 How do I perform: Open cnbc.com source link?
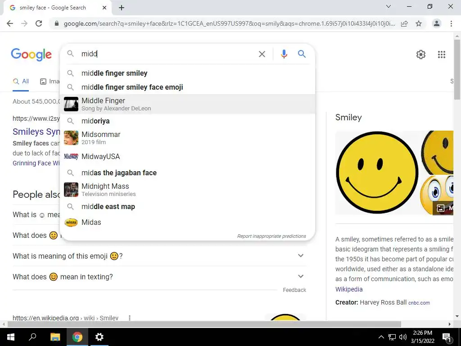(x=419, y=303)
